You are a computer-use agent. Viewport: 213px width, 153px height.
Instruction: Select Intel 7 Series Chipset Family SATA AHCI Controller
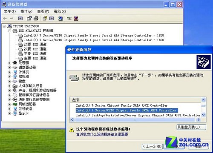(x=122, y=105)
